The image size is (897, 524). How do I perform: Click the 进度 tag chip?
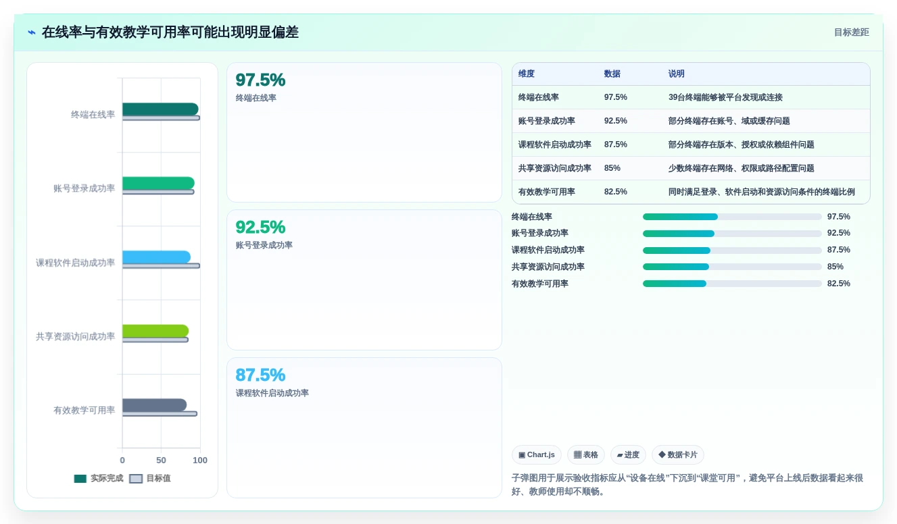tap(628, 455)
